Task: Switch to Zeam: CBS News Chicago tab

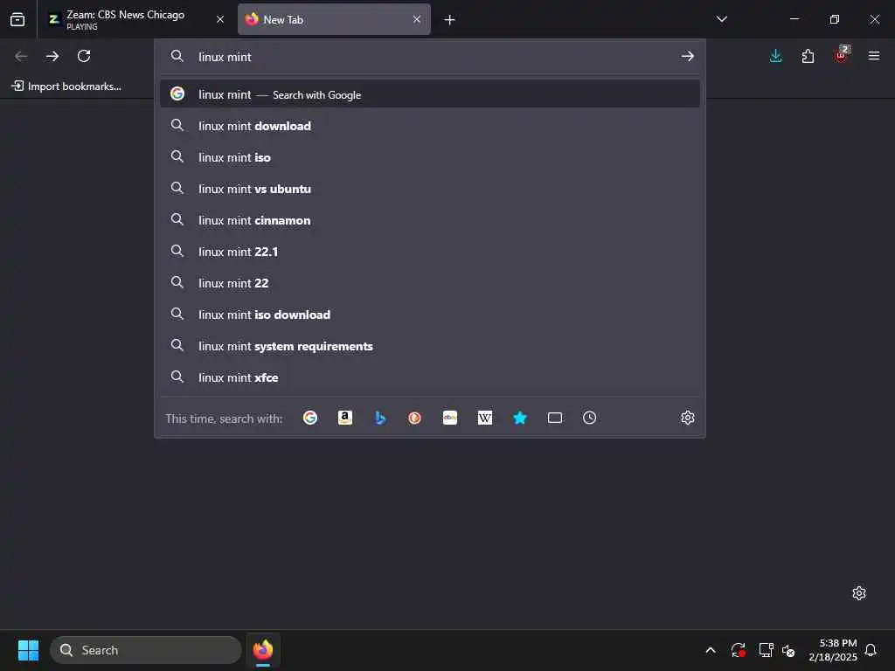Action: pos(137,19)
